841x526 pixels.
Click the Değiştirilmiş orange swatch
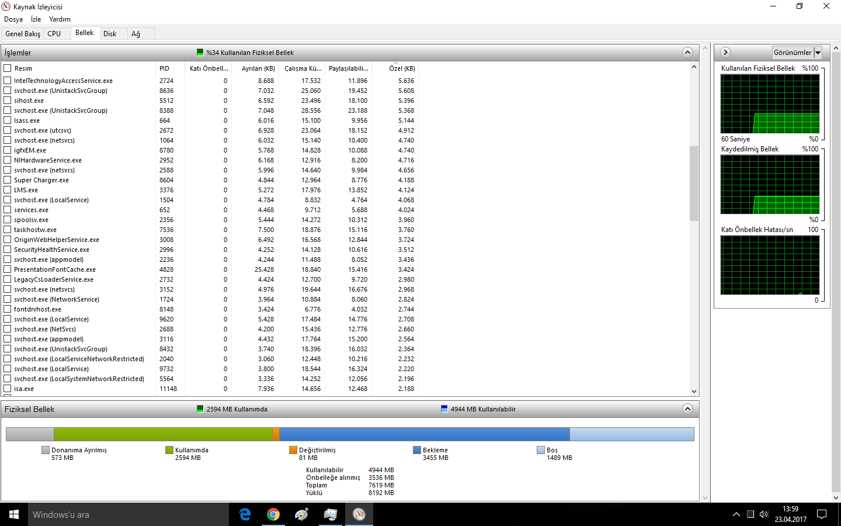293,450
